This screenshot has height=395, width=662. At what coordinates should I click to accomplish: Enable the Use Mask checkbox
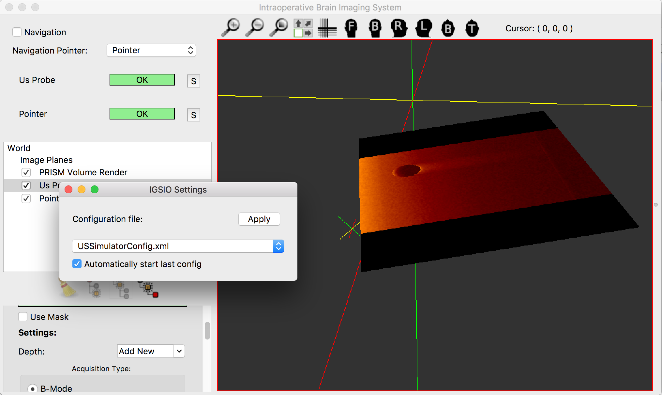[x=23, y=317]
